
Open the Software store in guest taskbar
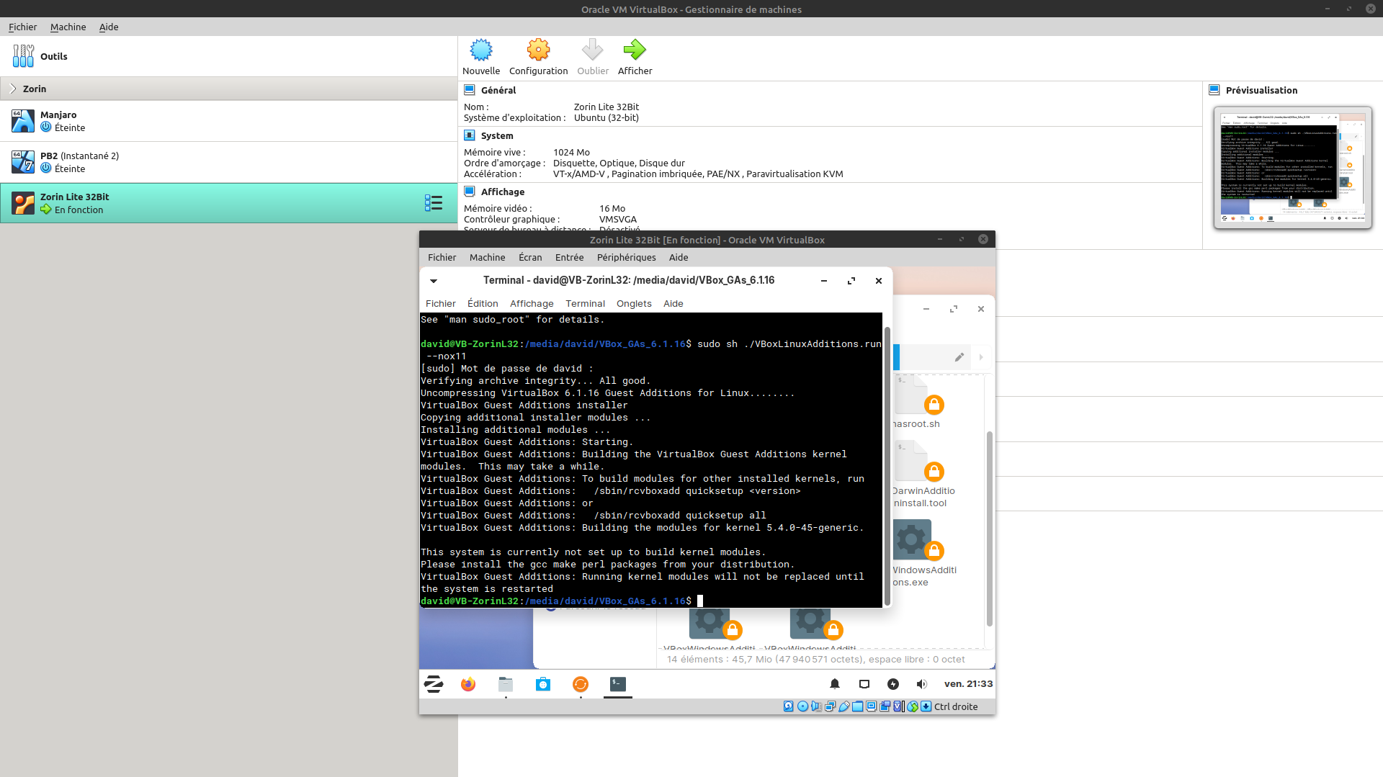point(543,684)
